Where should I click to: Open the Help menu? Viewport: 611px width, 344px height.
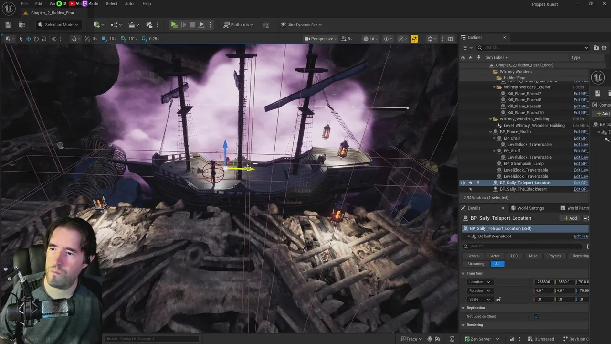point(147,4)
